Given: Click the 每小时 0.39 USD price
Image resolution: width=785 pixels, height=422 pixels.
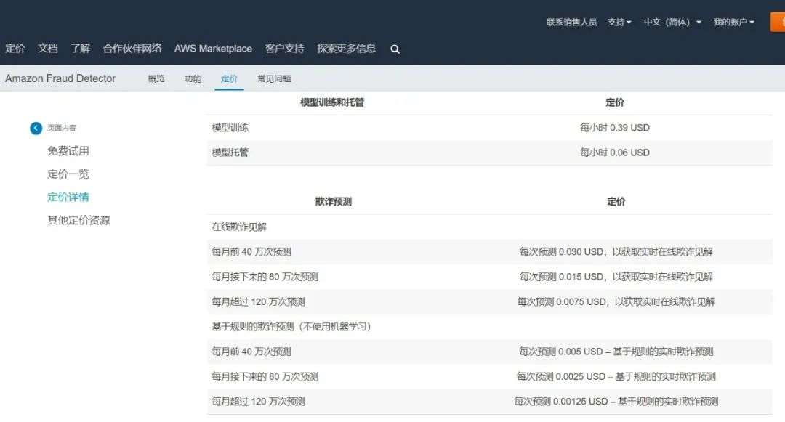Looking at the screenshot, I should [x=615, y=128].
